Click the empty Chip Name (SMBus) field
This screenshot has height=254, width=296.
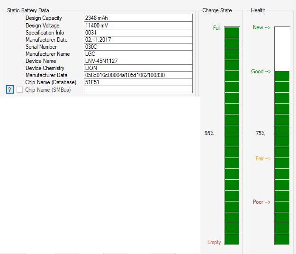(138, 89)
